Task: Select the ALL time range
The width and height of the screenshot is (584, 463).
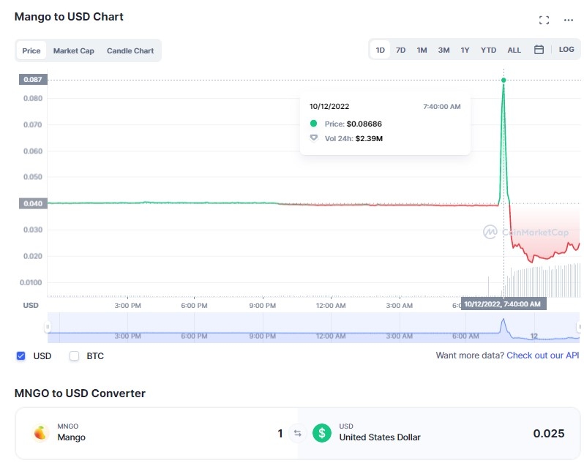Action: (514, 50)
